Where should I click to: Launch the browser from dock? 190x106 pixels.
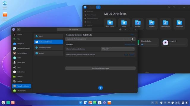pos(85,103)
